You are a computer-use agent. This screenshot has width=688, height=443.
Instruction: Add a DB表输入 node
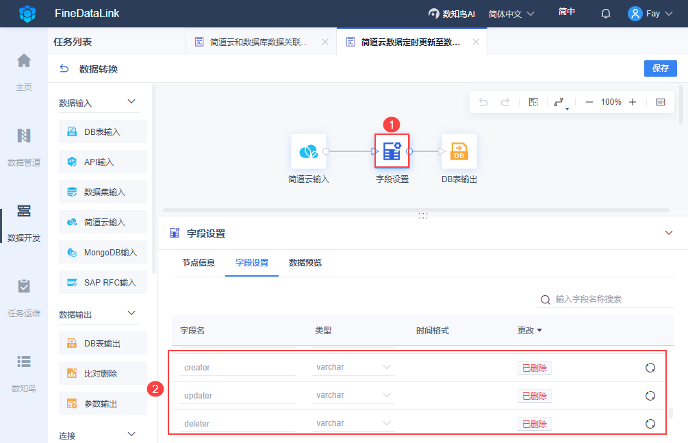tap(103, 131)
